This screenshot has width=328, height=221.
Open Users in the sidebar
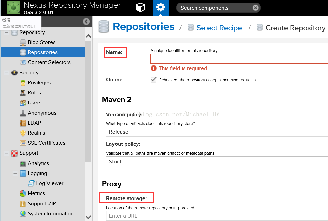click(x=35, y=103)
